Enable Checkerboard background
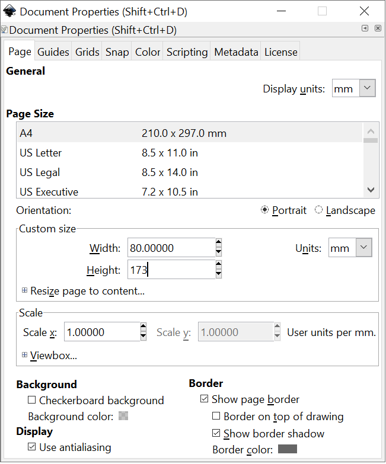 [x=31, y=400]
